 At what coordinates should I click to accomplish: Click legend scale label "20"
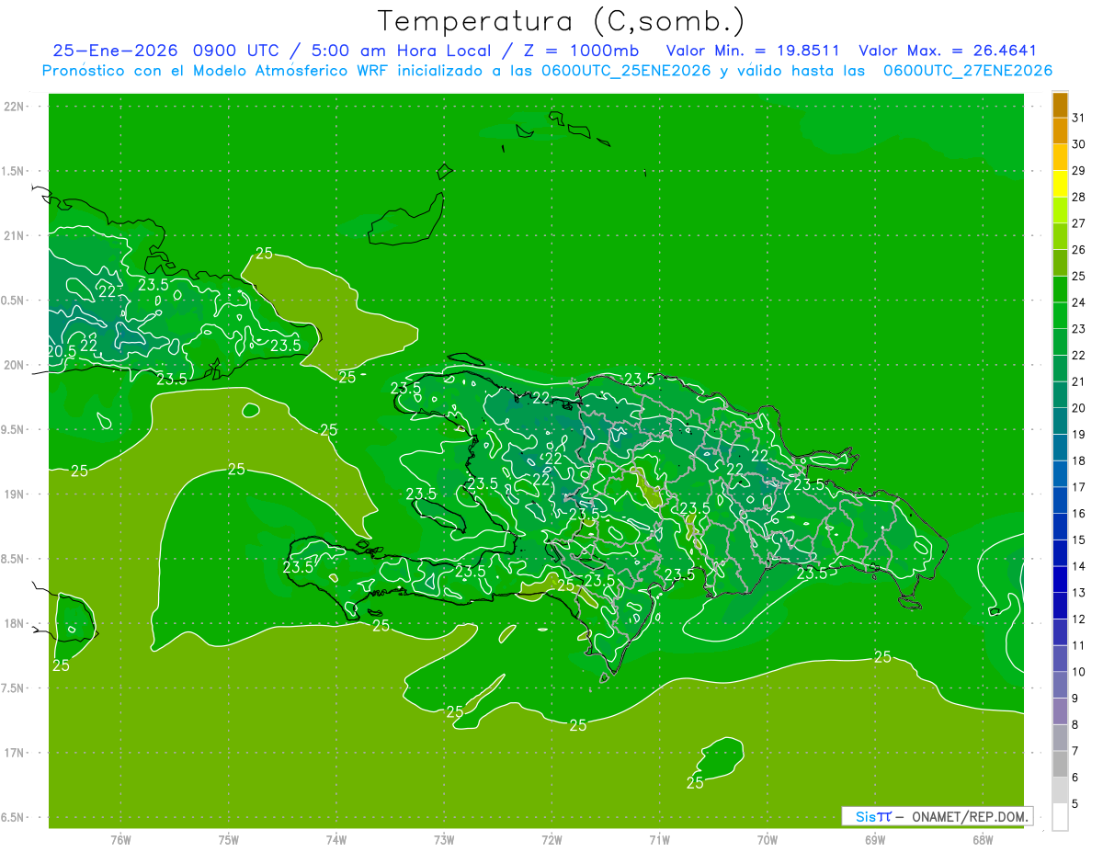pyautogui.click(x=1079, y=407)
